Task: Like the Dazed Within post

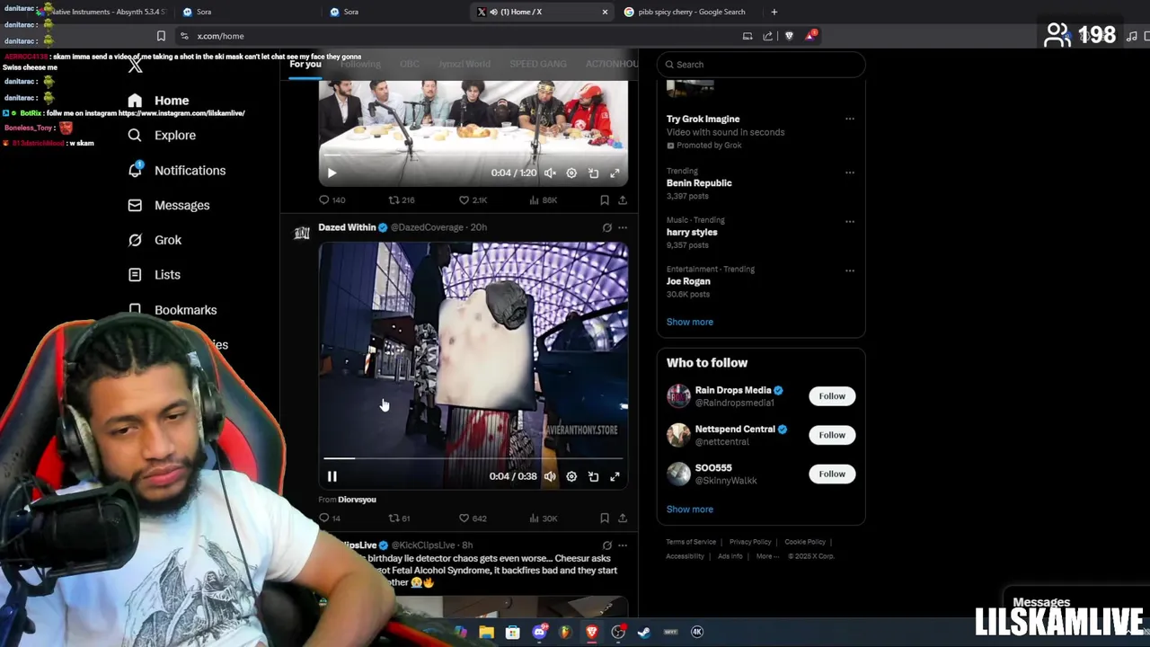Action: coord(473,518)
